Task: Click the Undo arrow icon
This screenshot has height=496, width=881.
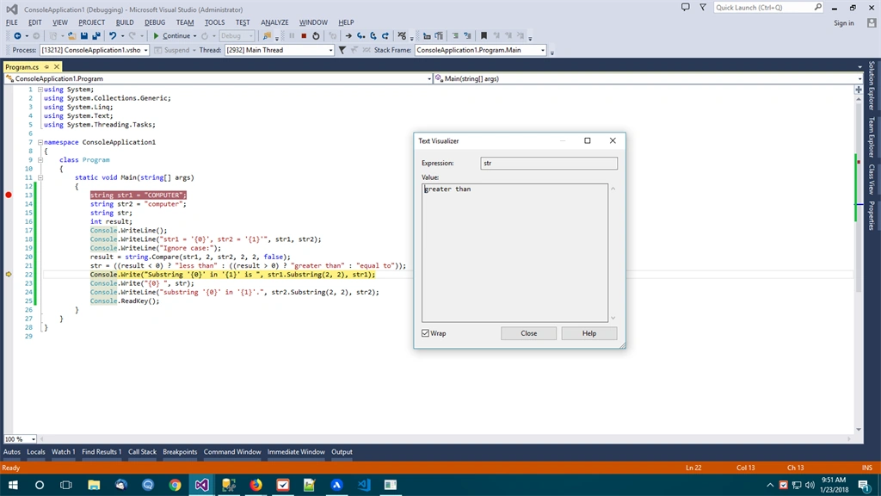Action: (x=113, y=36)
